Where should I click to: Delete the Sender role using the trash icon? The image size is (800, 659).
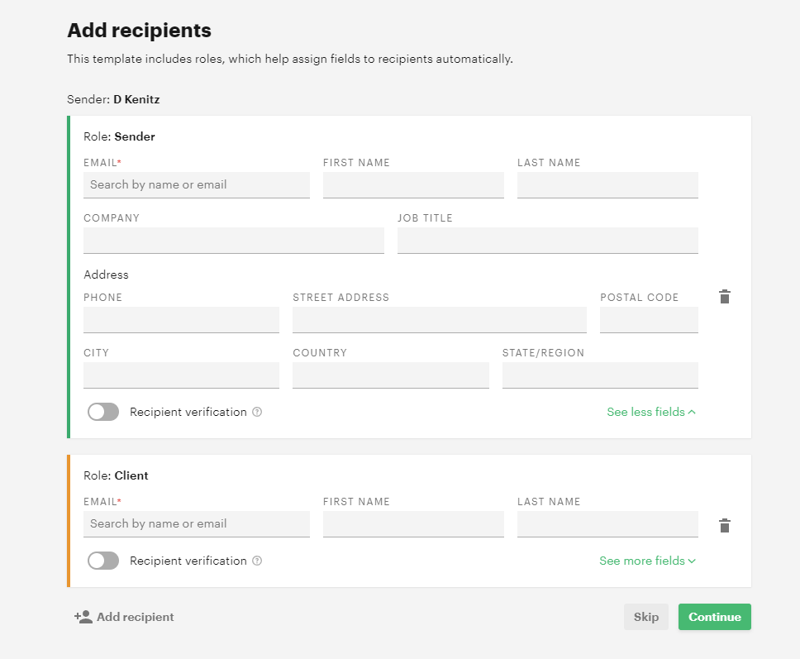click(725, 297)
